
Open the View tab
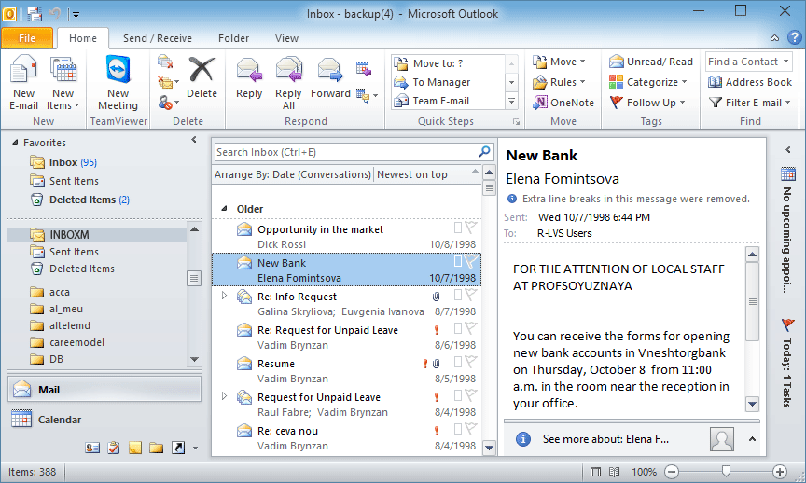pos(286,38)
